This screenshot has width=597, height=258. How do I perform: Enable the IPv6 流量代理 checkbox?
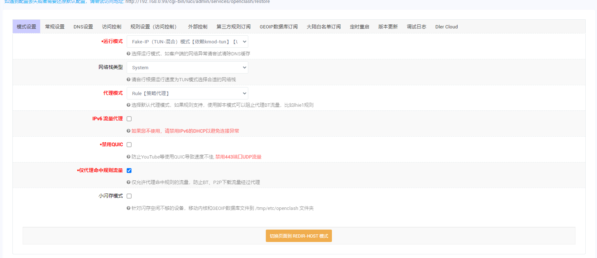129,119
